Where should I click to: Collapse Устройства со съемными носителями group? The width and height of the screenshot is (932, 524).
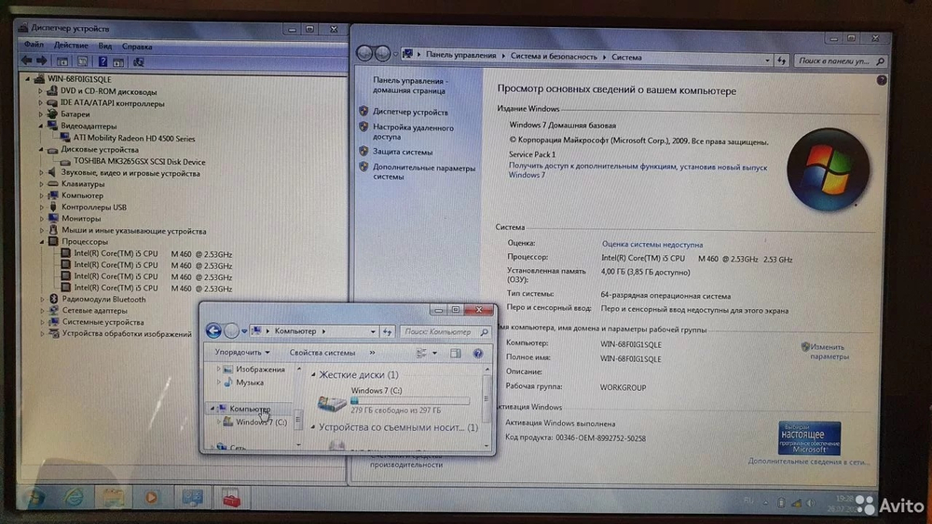[312, 427]
